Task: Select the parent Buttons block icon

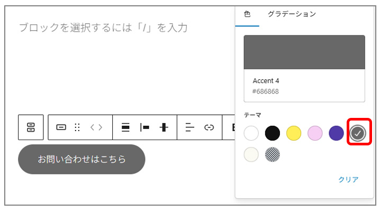Action: click(31, 127)
